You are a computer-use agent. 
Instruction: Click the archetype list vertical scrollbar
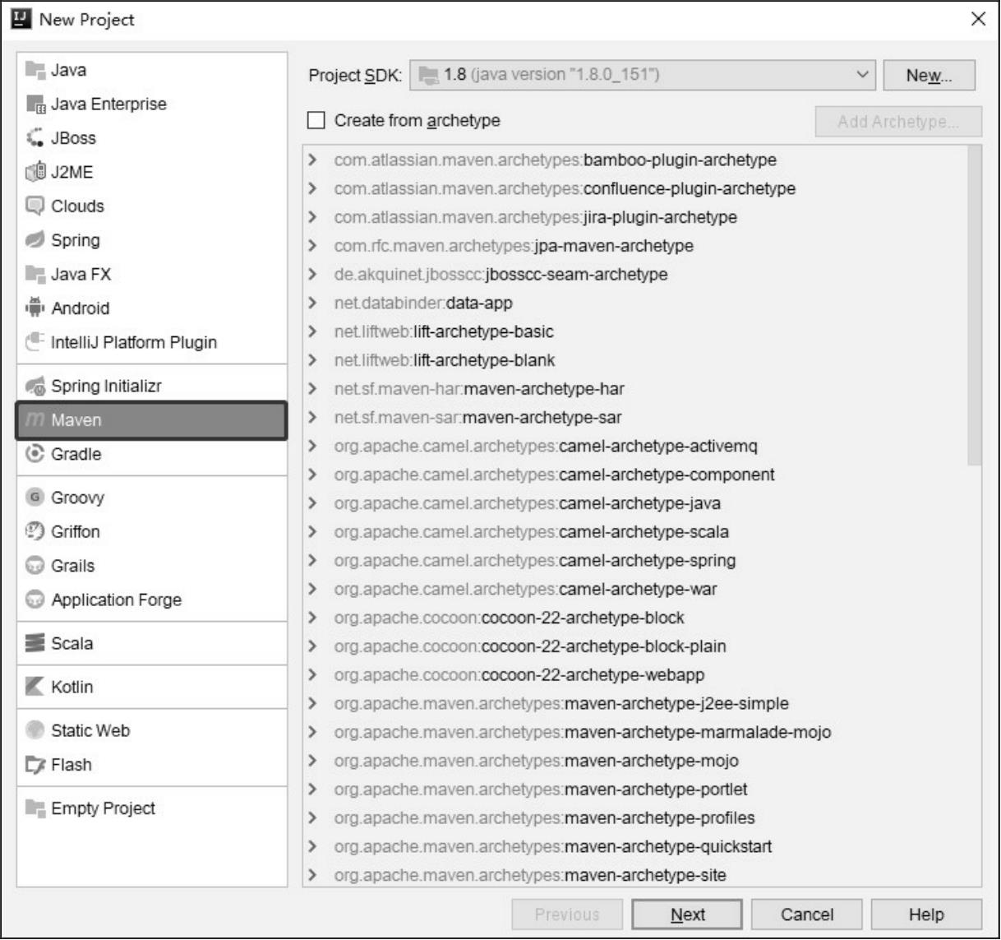(974, 304)
